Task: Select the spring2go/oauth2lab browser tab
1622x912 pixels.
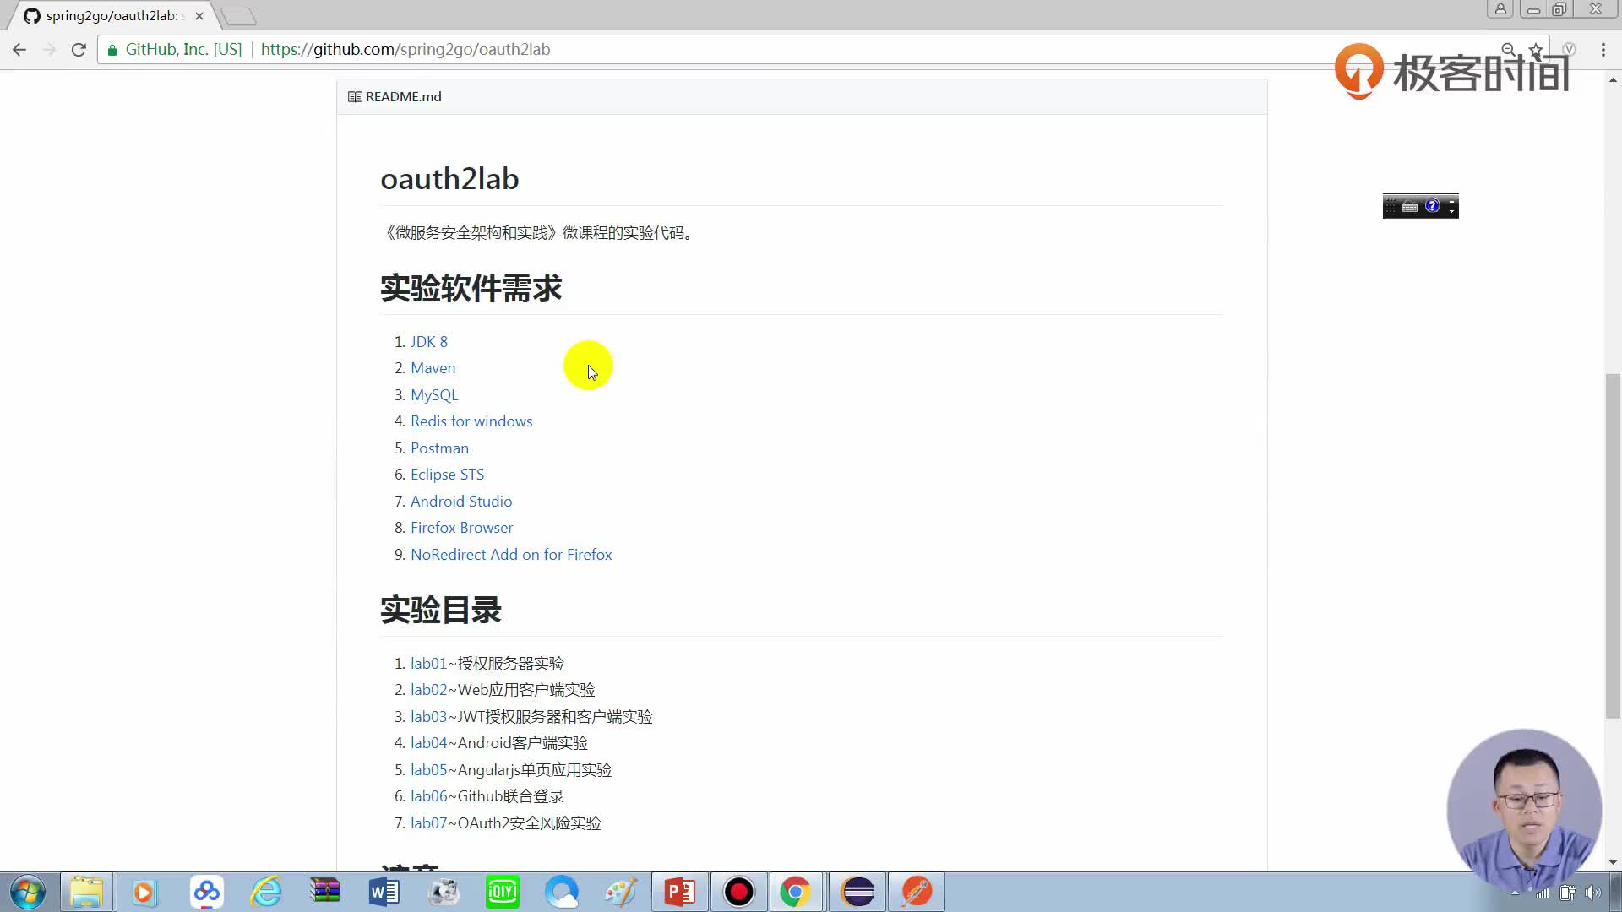Action: (101, 15)
